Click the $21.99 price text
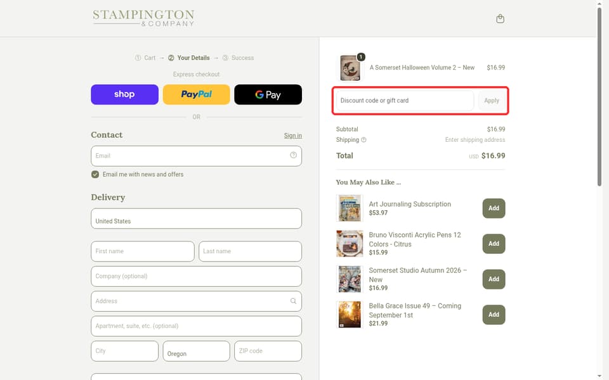The height and width of the screenshot is (380, 609). pos(378,324)
